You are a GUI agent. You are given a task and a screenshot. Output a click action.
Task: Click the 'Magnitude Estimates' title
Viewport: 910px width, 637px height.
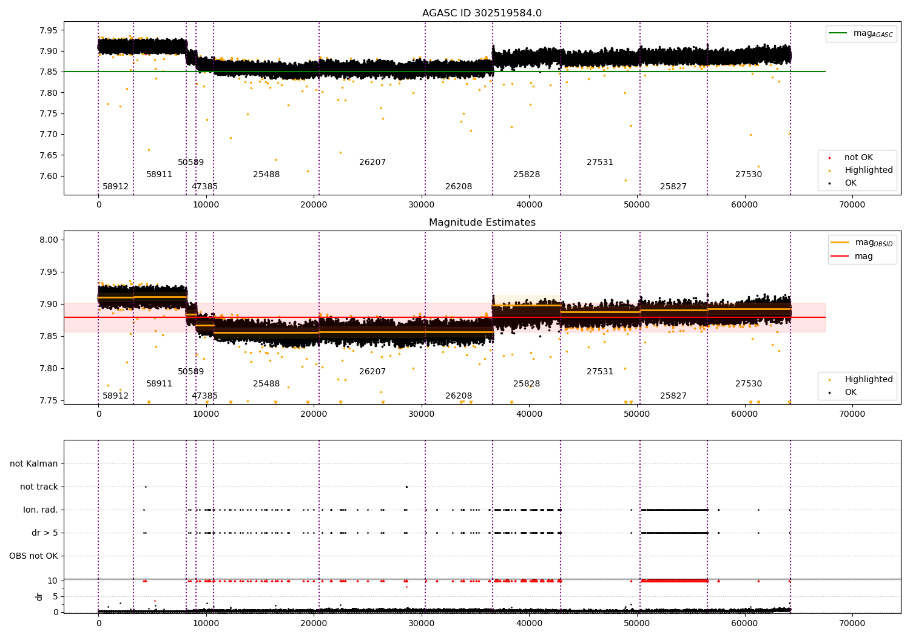pyautogui.click(x=482, y=223)
